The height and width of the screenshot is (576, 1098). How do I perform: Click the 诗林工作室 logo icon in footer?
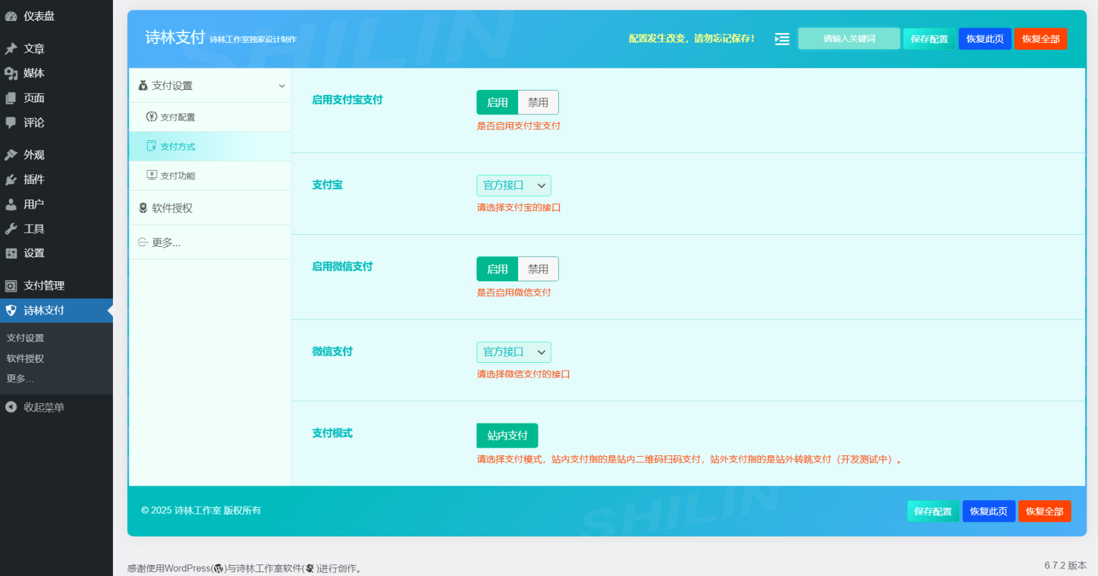point(309,568)
